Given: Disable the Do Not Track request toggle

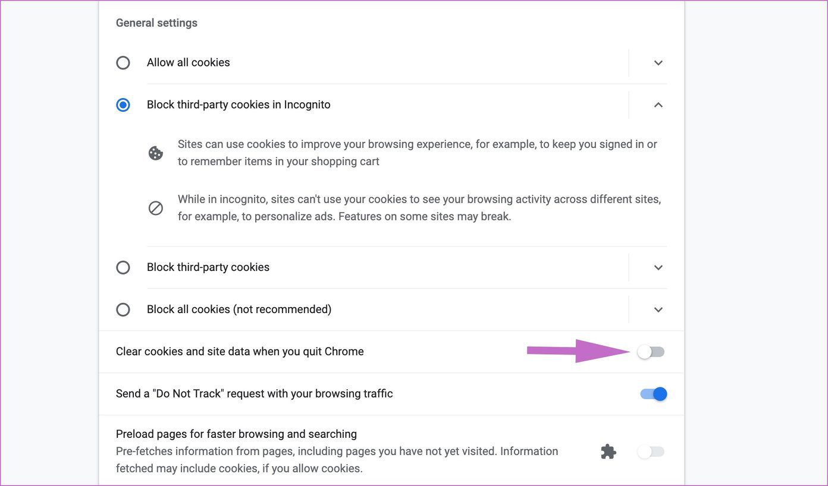Looking at the screenshot, I should click(x=654, y=394).
